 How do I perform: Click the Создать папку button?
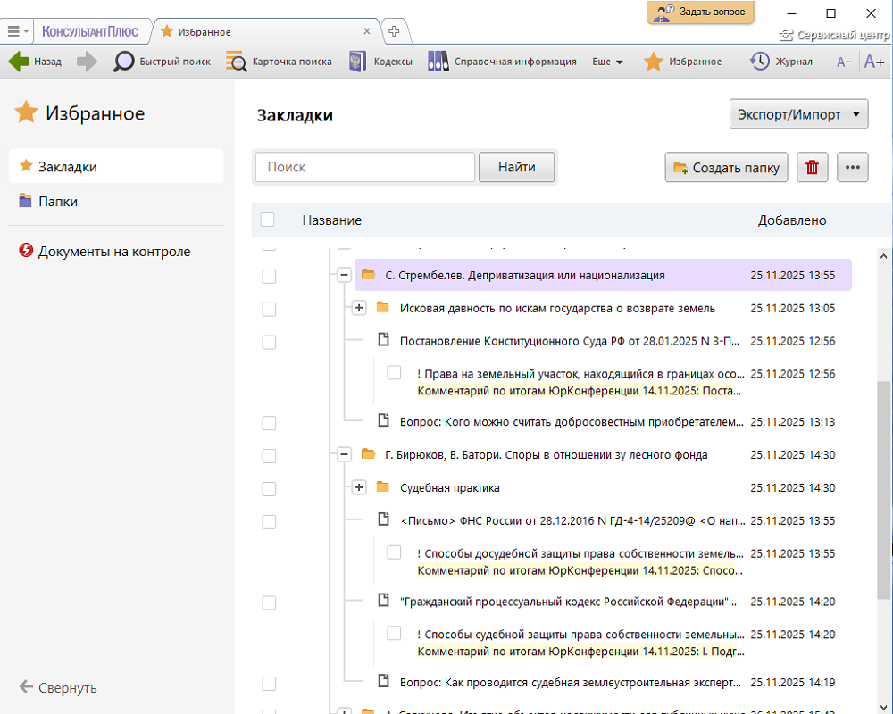click(x=727, y=168)
